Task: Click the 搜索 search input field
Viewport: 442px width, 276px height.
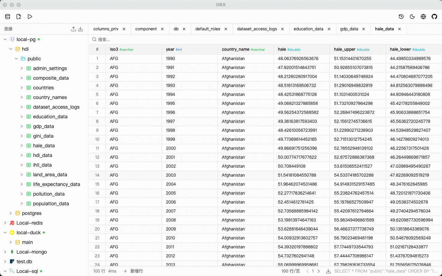Action: 138,40
